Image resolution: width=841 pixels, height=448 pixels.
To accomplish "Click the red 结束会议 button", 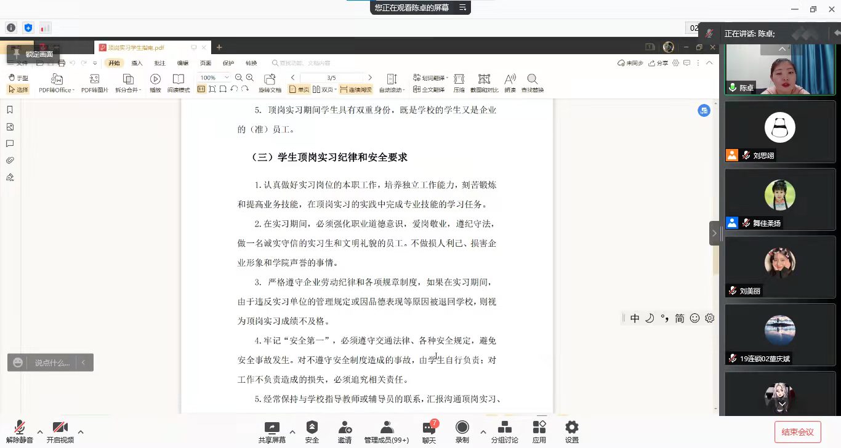I will tap(797, 431).
